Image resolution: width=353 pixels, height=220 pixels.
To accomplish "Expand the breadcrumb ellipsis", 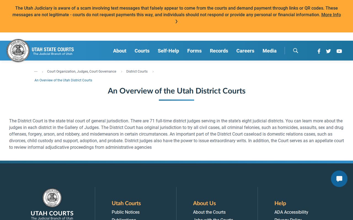I will [x=36, y=71].
